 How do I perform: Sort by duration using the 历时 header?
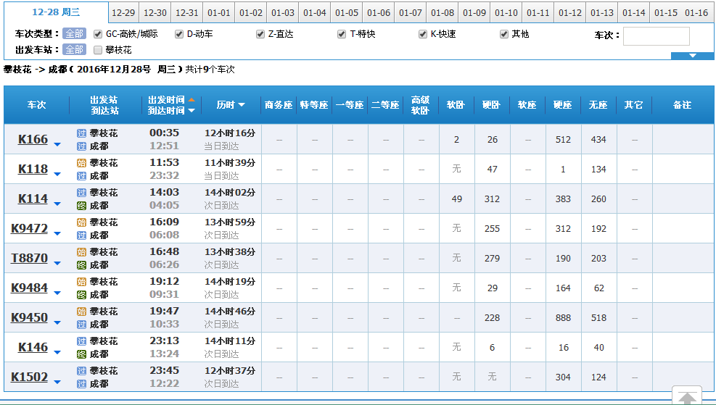[x=231, y=105]
